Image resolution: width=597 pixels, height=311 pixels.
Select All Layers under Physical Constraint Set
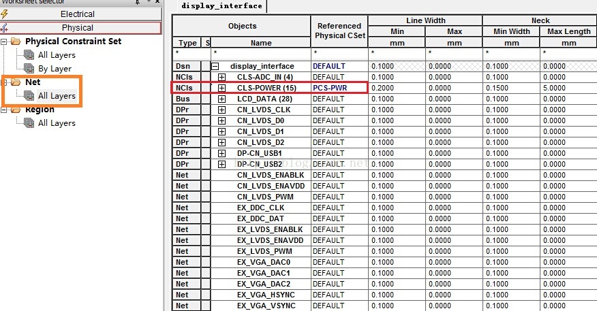(57, 55)
